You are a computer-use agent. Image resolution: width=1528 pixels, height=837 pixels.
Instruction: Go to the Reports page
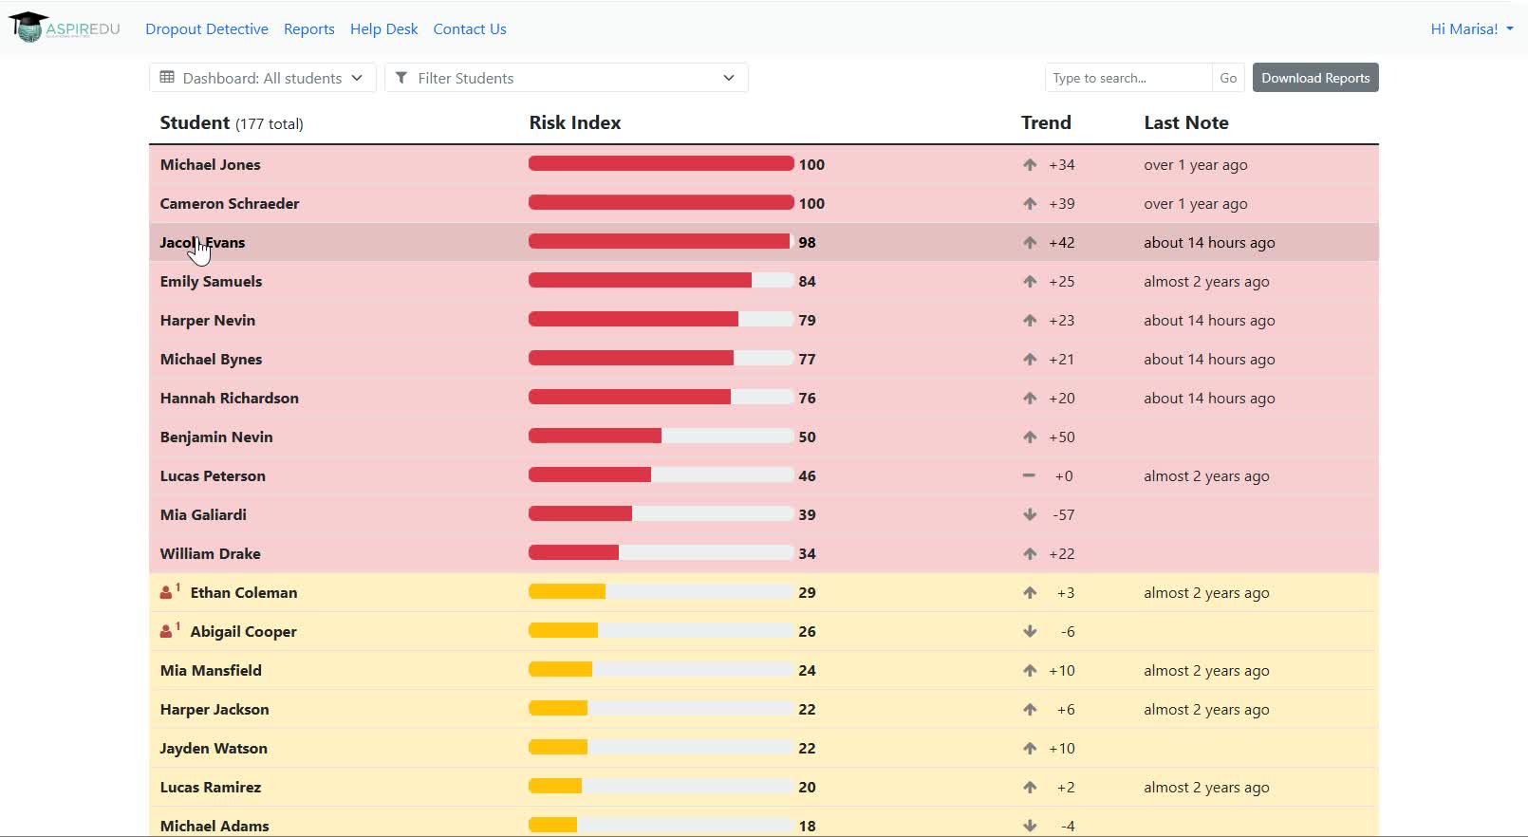309,29
